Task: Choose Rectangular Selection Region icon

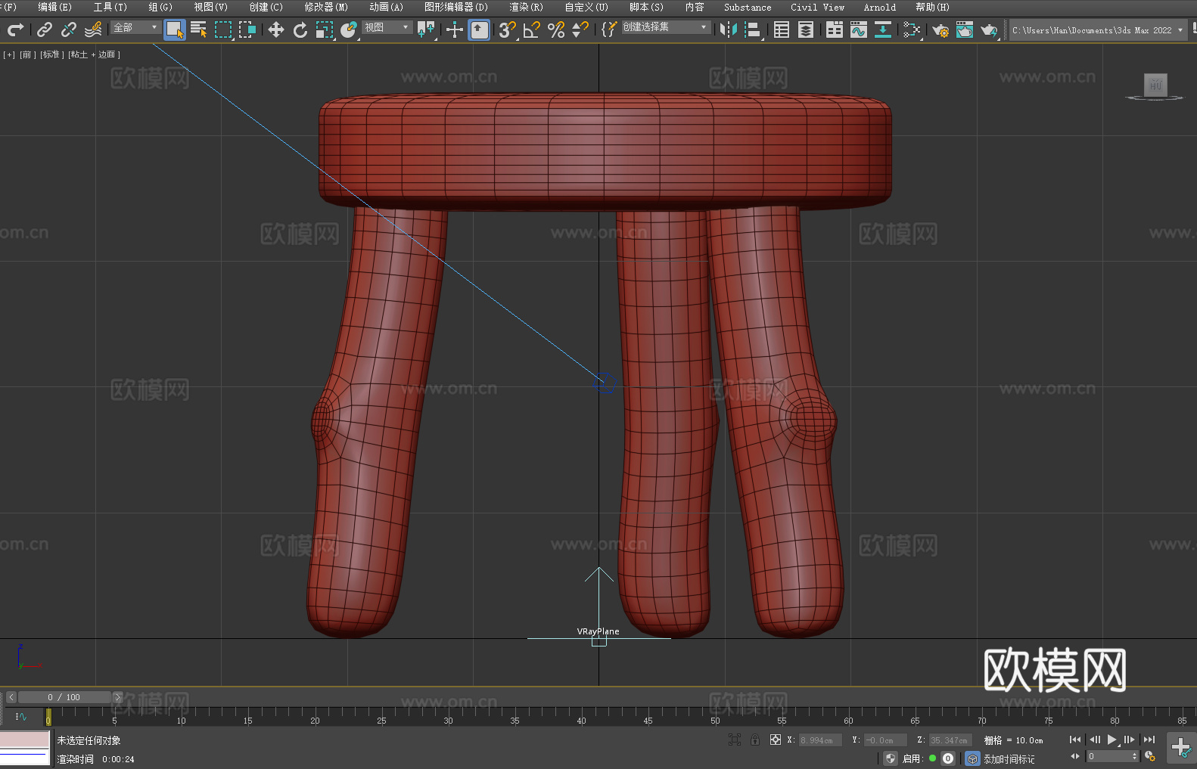Action: coord(223,29)
